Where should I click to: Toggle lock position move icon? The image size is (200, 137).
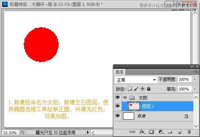143,88
